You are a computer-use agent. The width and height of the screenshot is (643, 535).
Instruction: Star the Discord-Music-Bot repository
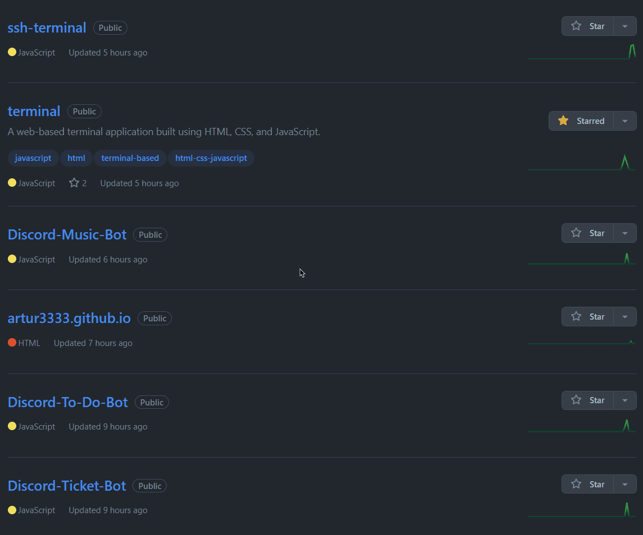(x=588, y=233)
